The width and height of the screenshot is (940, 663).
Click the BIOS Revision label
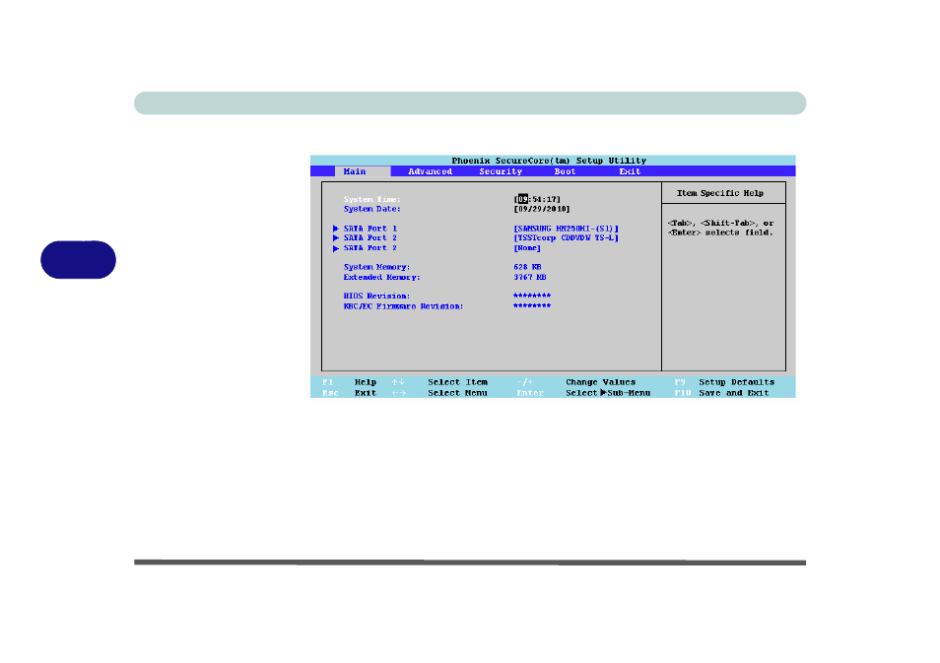pos(376,297)
